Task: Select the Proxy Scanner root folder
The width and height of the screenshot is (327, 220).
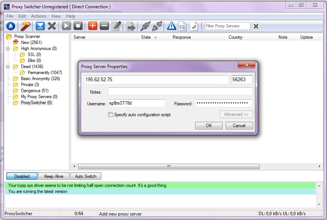Action: pos(27,36)
